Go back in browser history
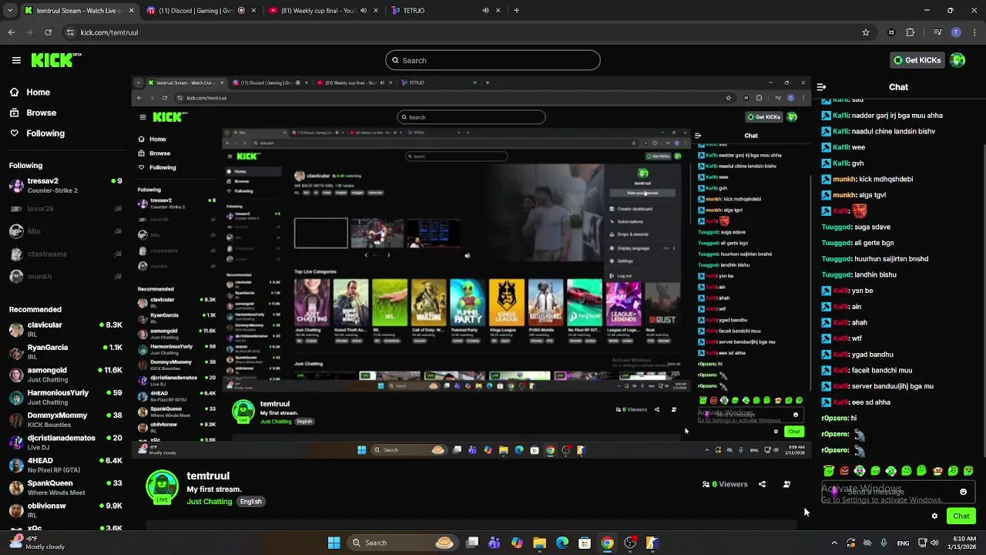 [x=11, y=32]
